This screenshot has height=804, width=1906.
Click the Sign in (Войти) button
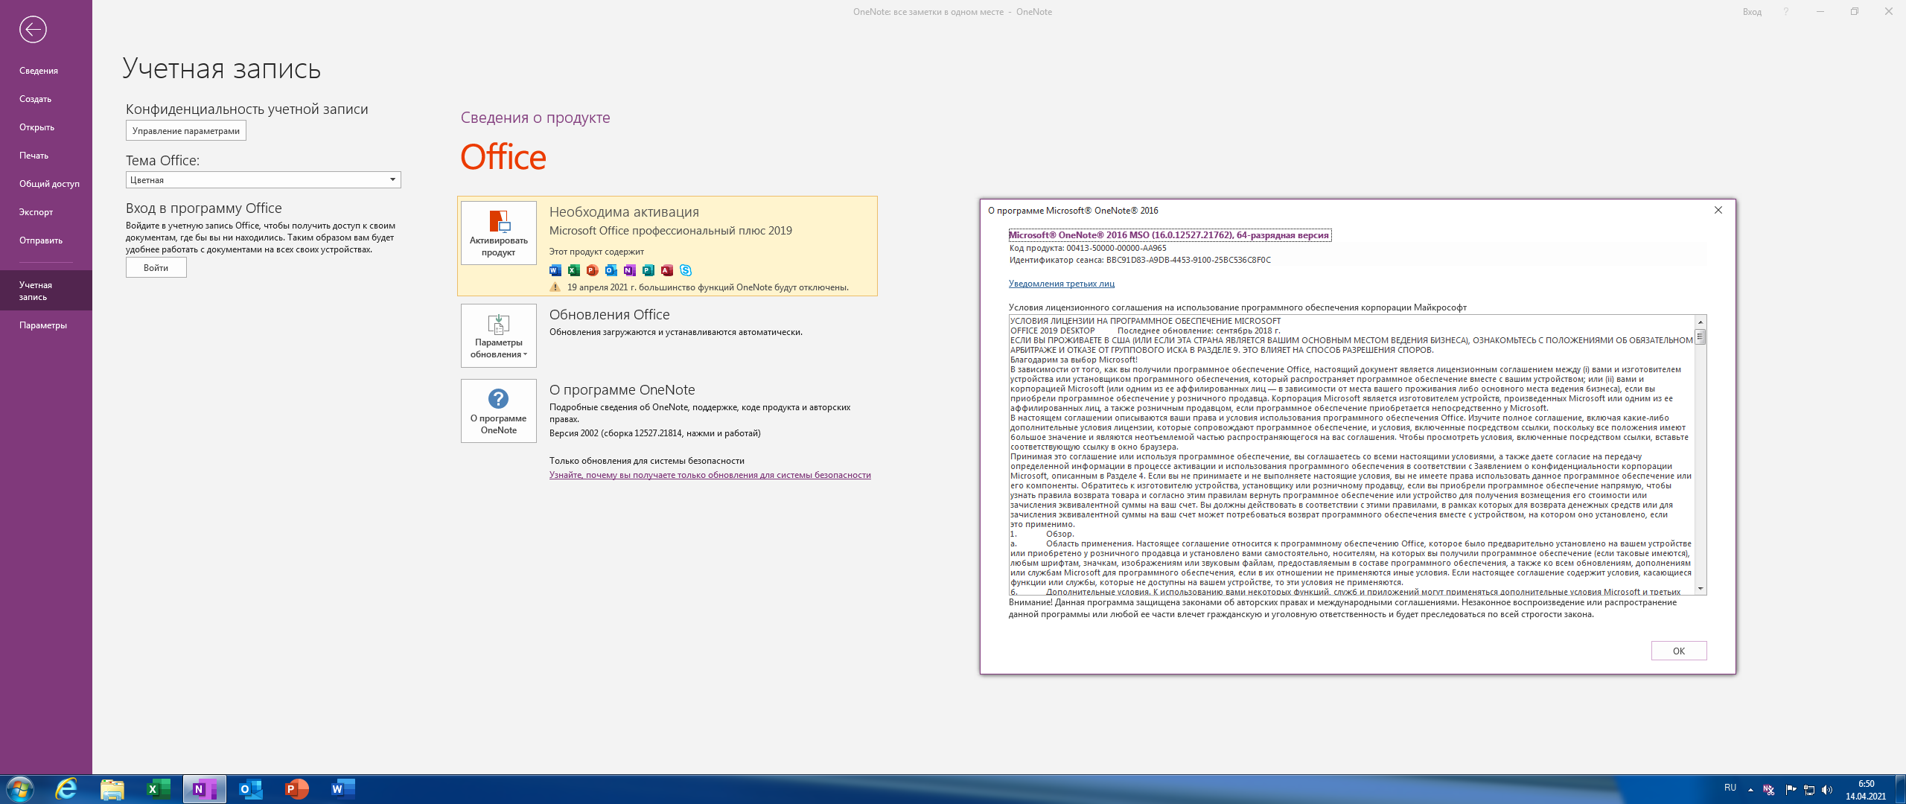pyautogui.click(x=156, y=268)
